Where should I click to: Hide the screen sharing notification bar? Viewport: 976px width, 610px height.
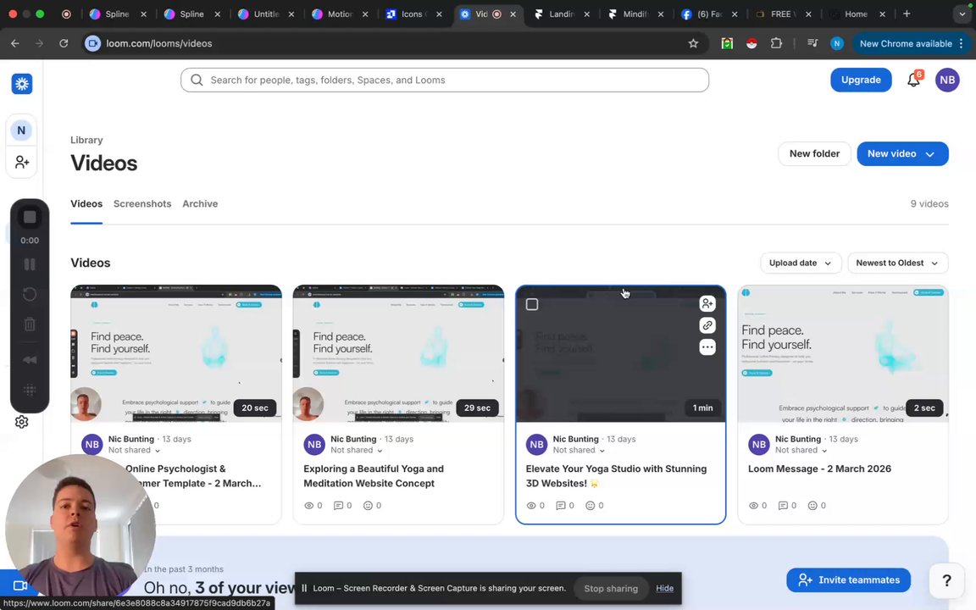(664, 588)
